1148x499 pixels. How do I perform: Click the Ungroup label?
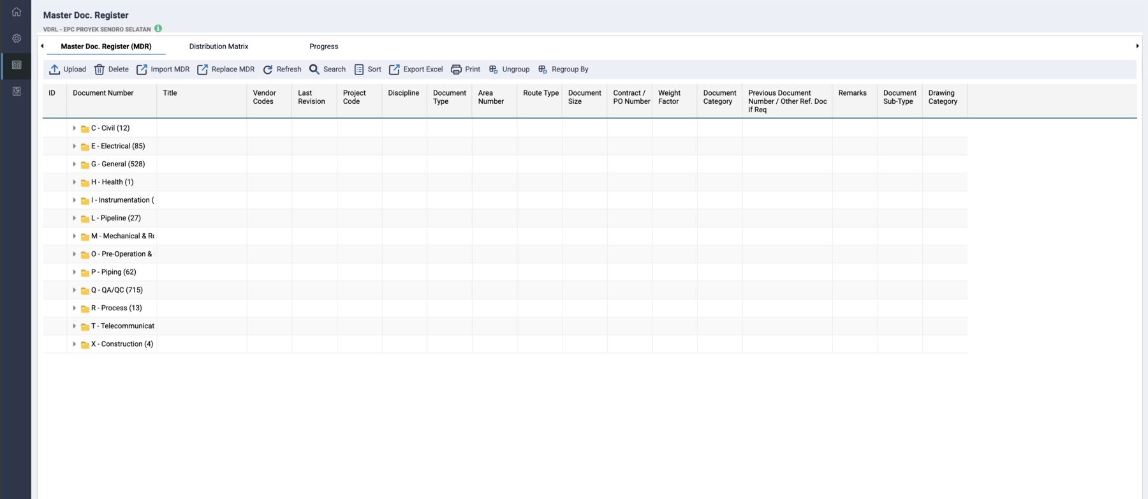click(x=516, y=69)
